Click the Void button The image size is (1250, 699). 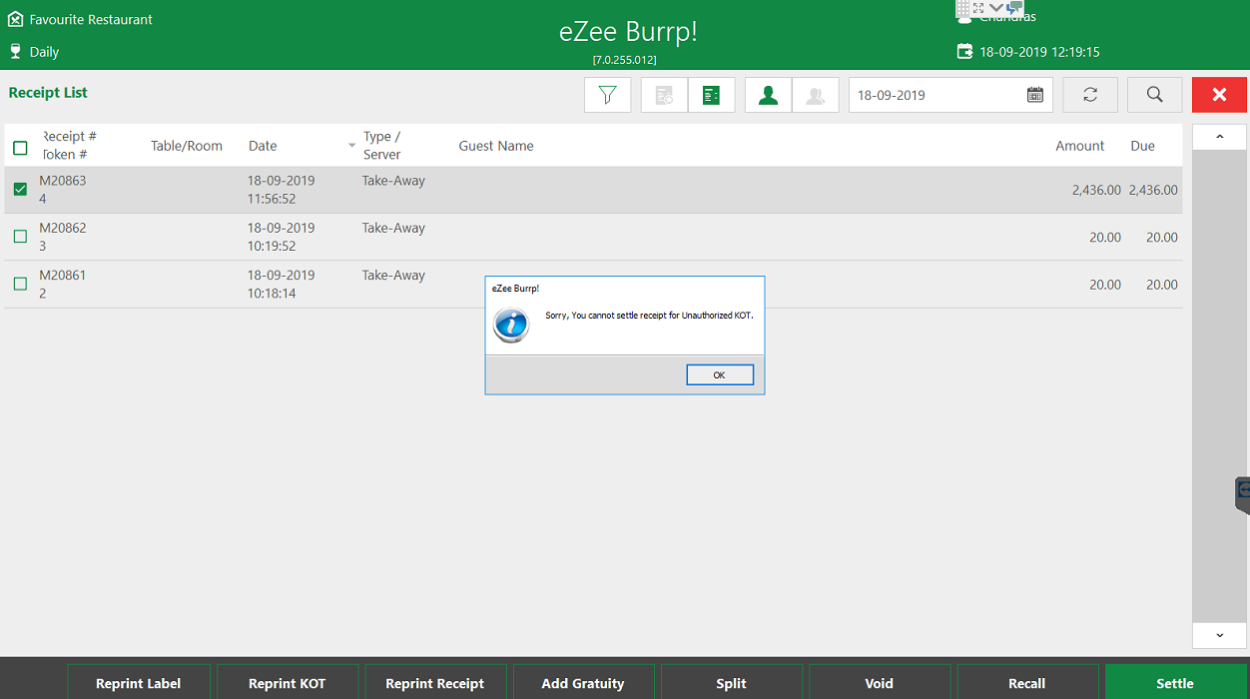click(880, 682)
